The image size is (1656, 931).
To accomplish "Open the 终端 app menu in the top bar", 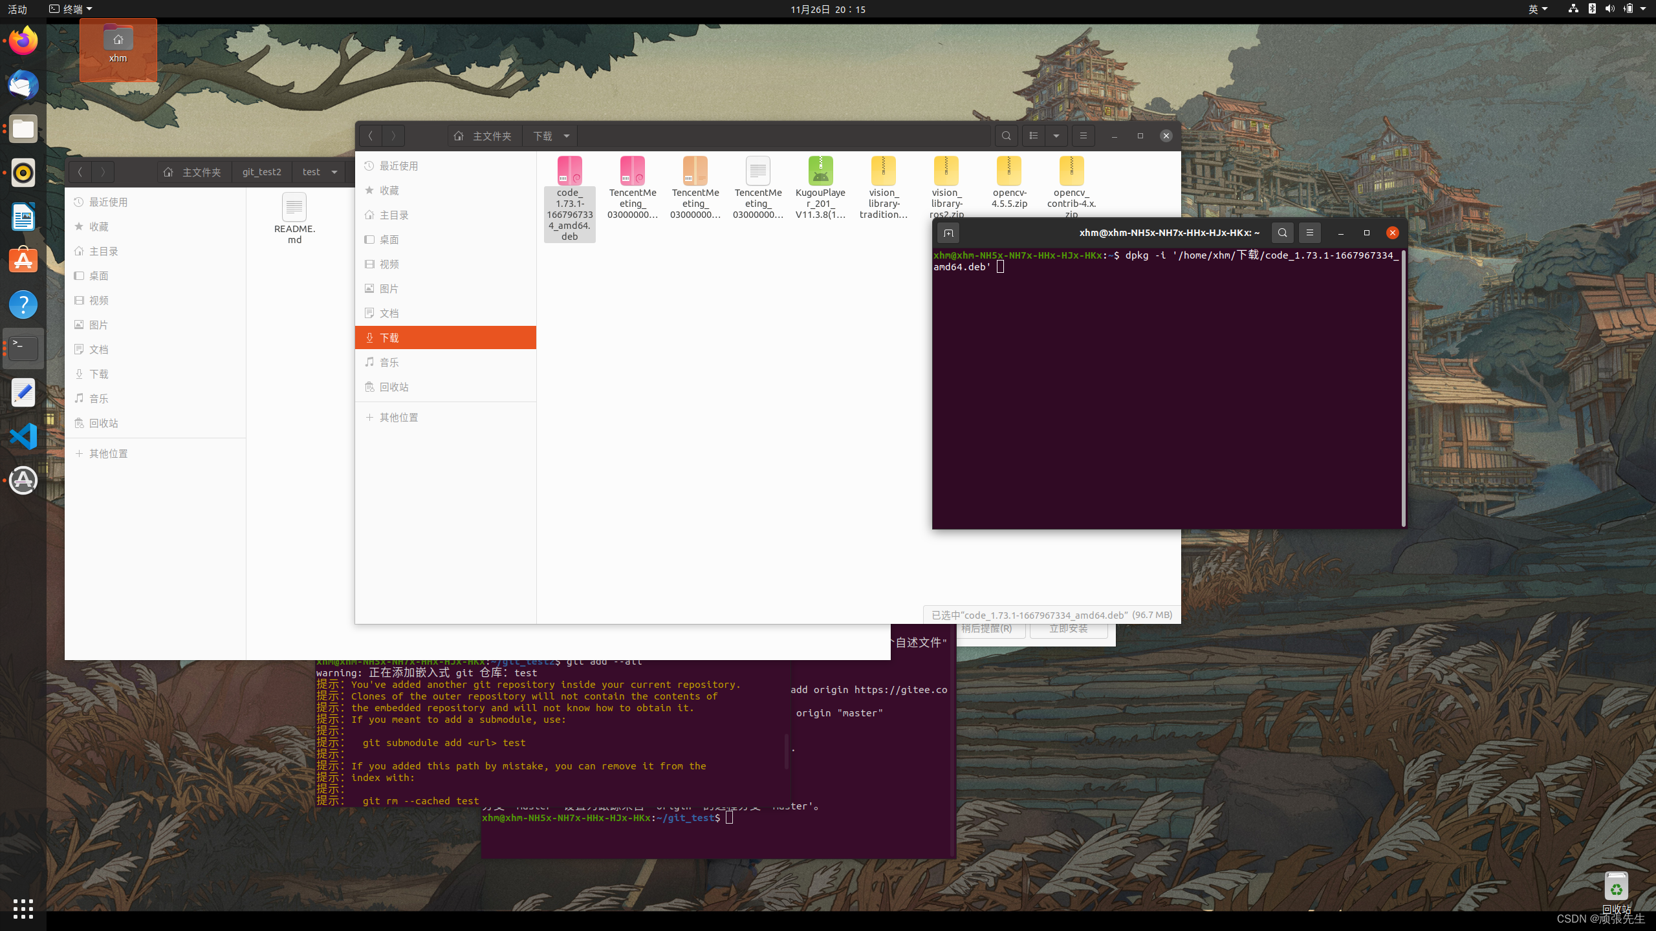I will [x=71, y=9].
